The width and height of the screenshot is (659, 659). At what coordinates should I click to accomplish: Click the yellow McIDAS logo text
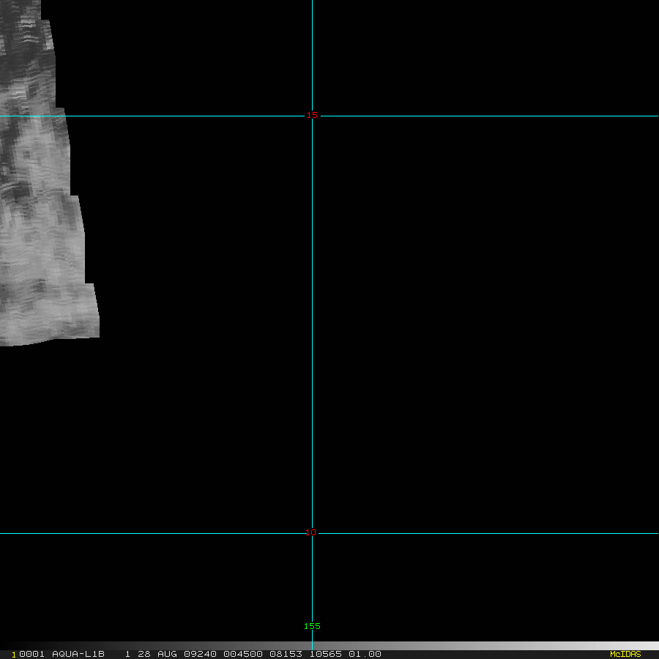click(625, 654)
